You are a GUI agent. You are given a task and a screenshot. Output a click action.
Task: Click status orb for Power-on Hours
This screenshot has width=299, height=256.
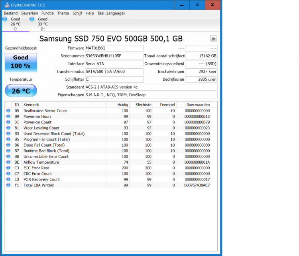[8, 117]
